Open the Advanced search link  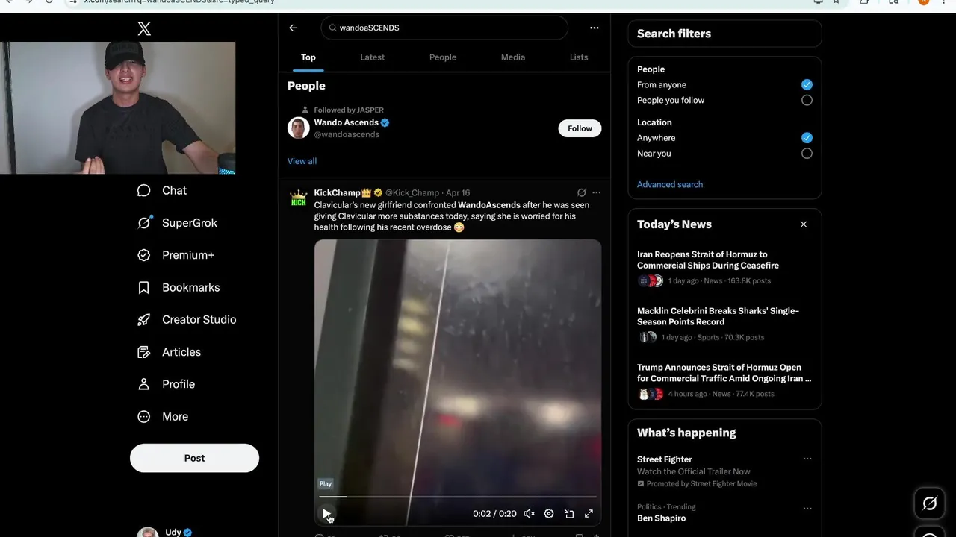(x=670, y=184)
